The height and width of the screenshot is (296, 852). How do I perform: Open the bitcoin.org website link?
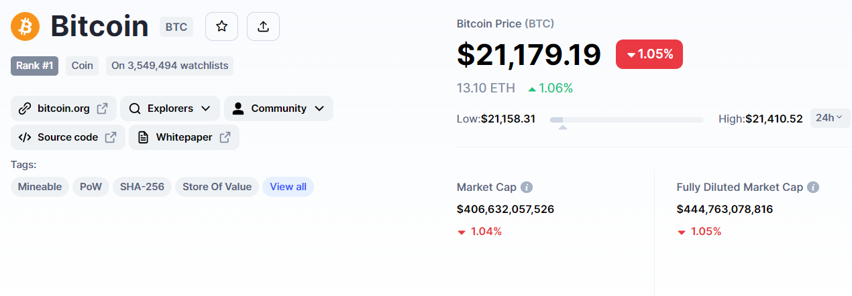[64, 108]
